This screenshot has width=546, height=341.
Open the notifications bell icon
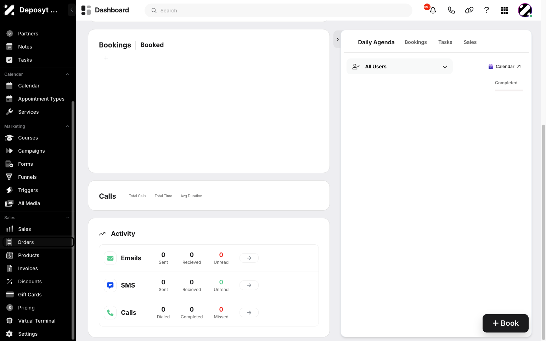433,10
